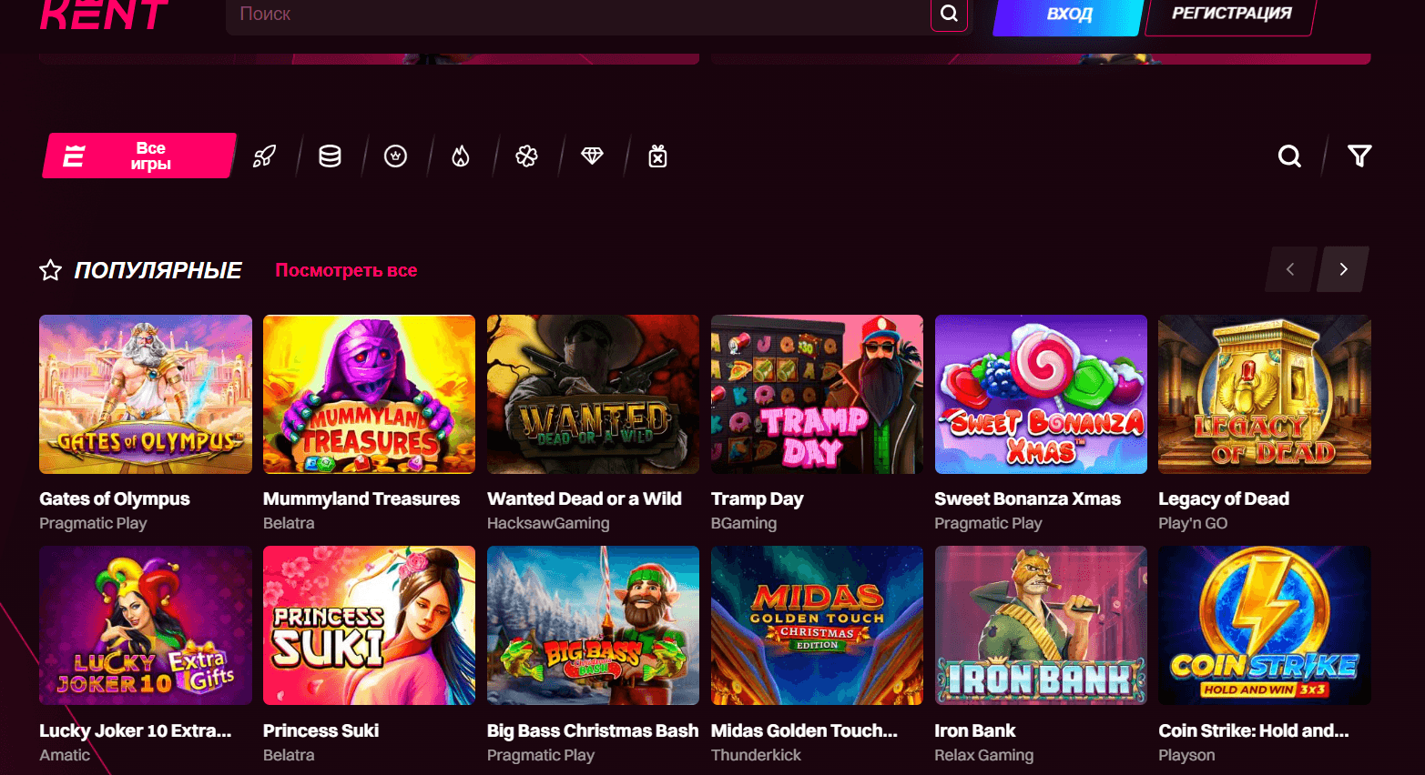Click the search magnifier button in header
Image resolution: width=1425 pixels, height=775 pixels.
[x=949, y=14]
